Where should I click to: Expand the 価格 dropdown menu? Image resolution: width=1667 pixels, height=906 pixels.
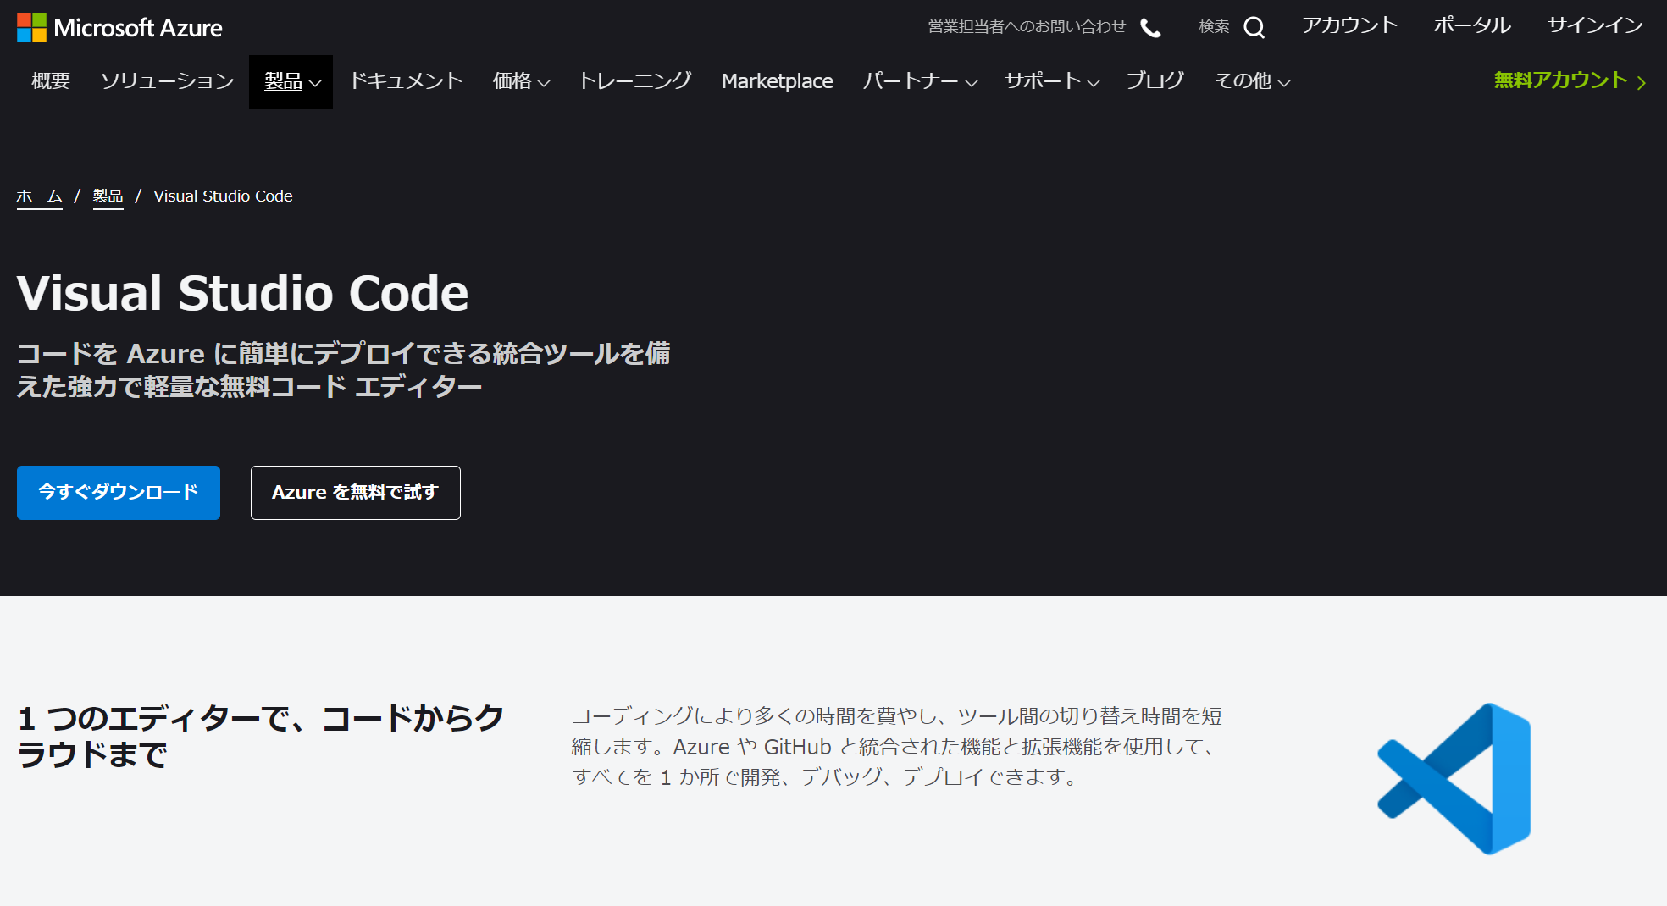(x=522, y=81)
